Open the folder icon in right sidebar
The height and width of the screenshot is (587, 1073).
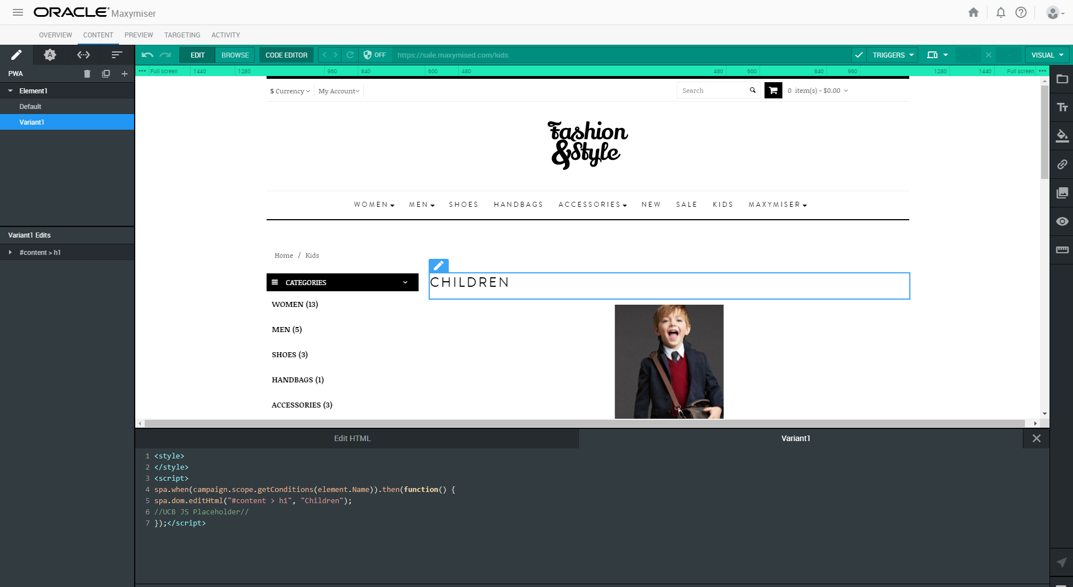click(1062, 79)
